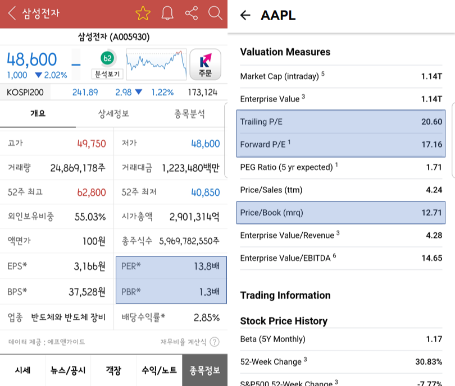Select the 종목정보 bottom tab
Image resolution: width=455 pixels, height=386 pixels.
205,370
